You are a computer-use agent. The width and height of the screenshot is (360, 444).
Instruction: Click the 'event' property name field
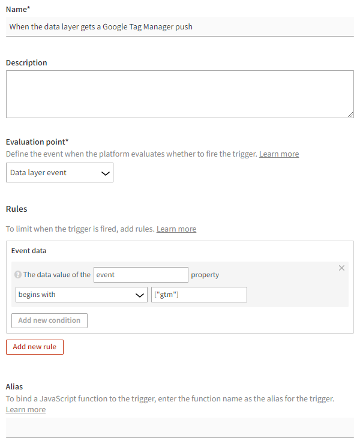click(141, 275)
